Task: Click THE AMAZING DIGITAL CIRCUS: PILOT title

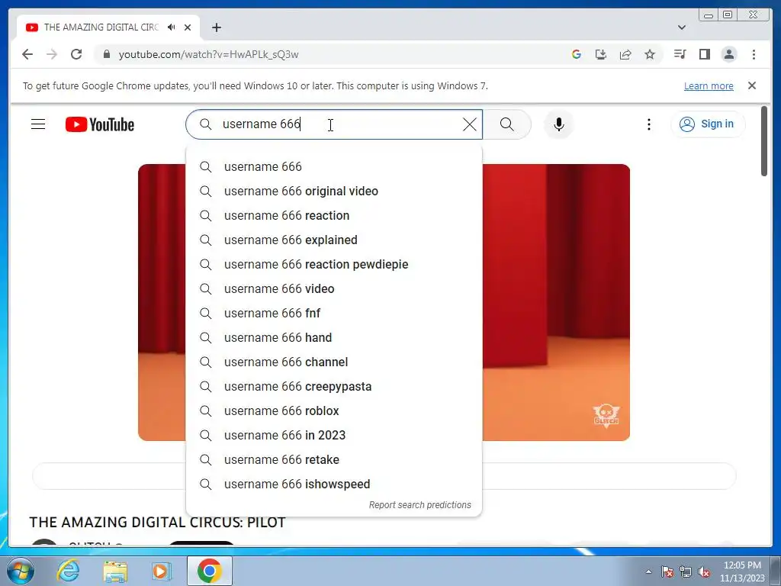Action: [157, 522]
